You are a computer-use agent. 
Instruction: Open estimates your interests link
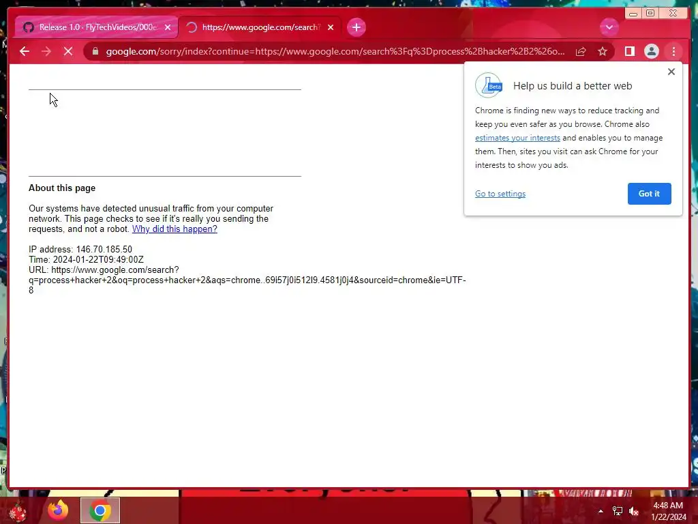click(517, 138)
